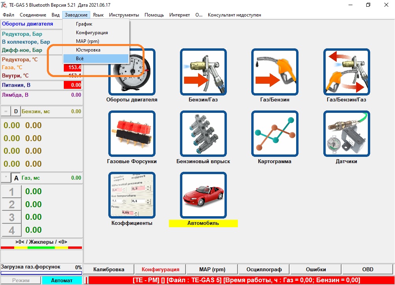Switch to the Ошибки tab
Screen dimensions: 395x285
click(316, 269)
